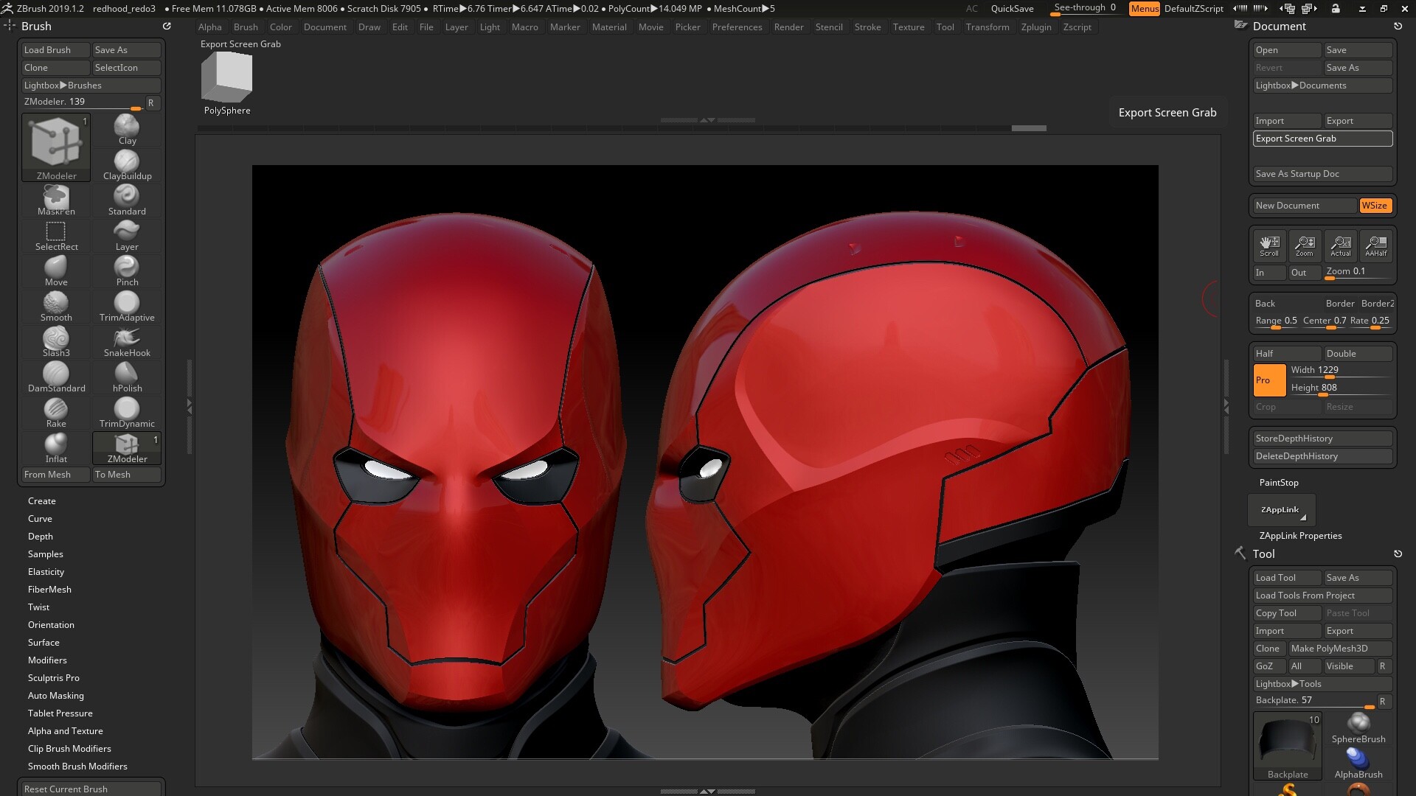This screenshot has width=1416, height=796.
Task: Pick the TrimDynamic brush
Action: coord(127,413)
